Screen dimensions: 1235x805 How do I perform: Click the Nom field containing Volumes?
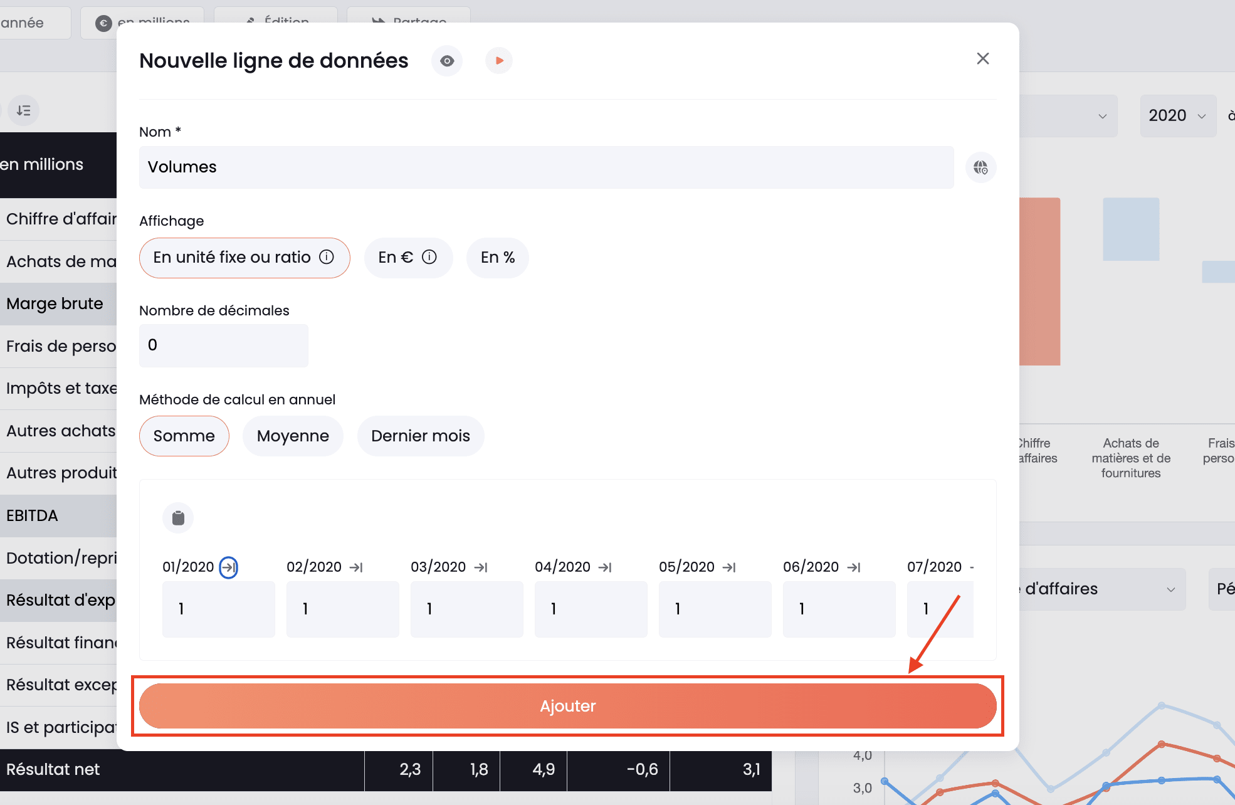tap(546, 167)
